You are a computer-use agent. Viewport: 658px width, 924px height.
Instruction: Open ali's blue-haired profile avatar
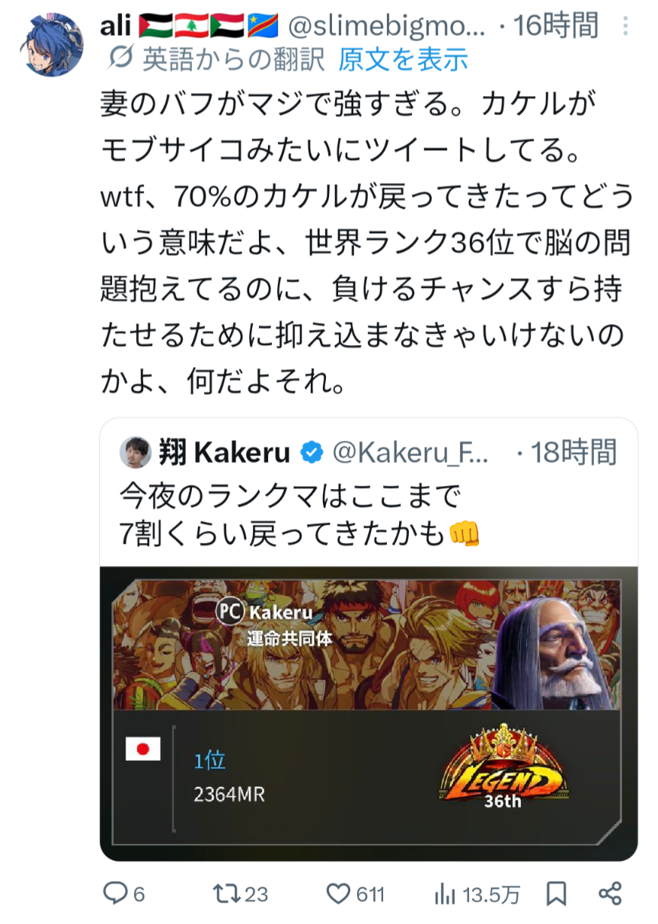pos(52,46)
